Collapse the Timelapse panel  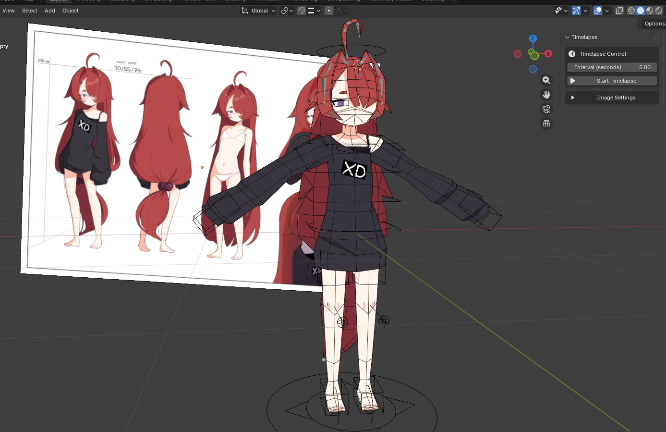[567, 37]
